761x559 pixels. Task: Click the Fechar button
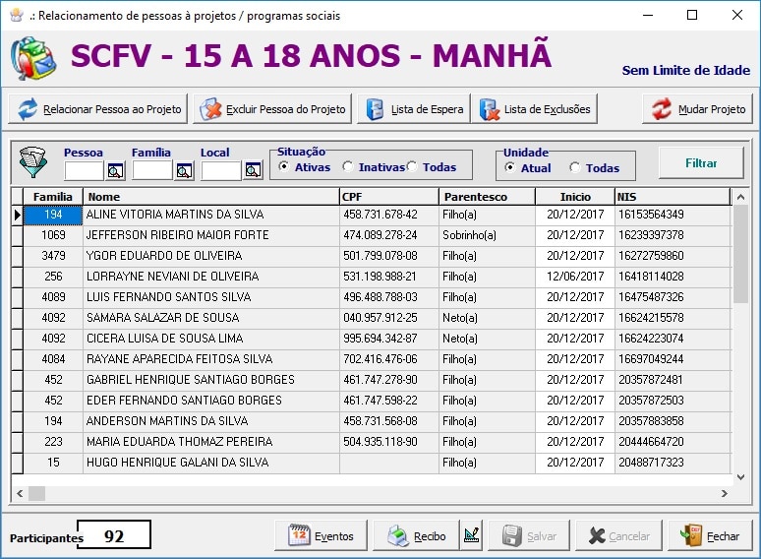[x=710, y=536]
